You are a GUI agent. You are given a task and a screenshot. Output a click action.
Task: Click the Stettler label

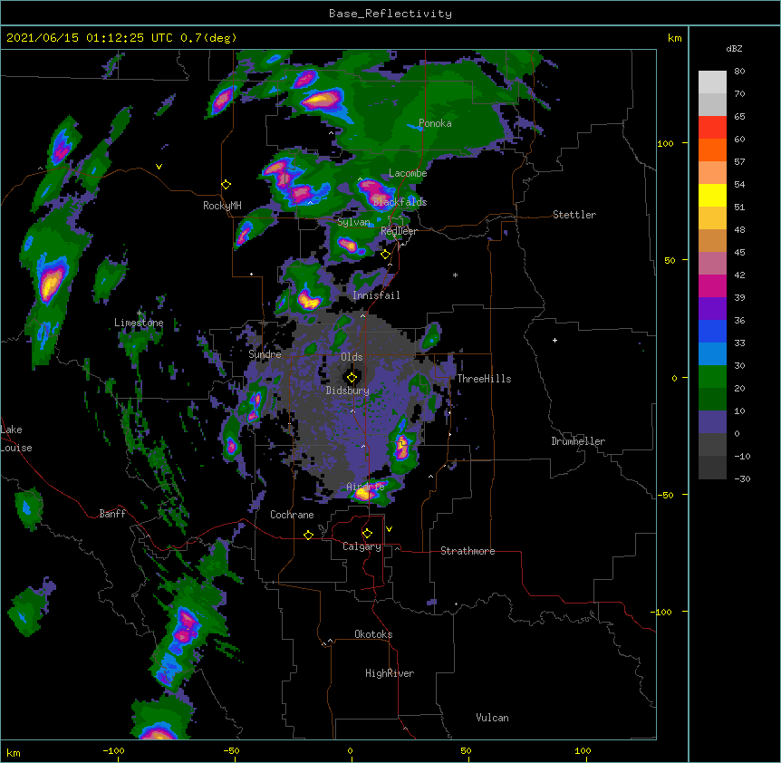tap(574, 215)
